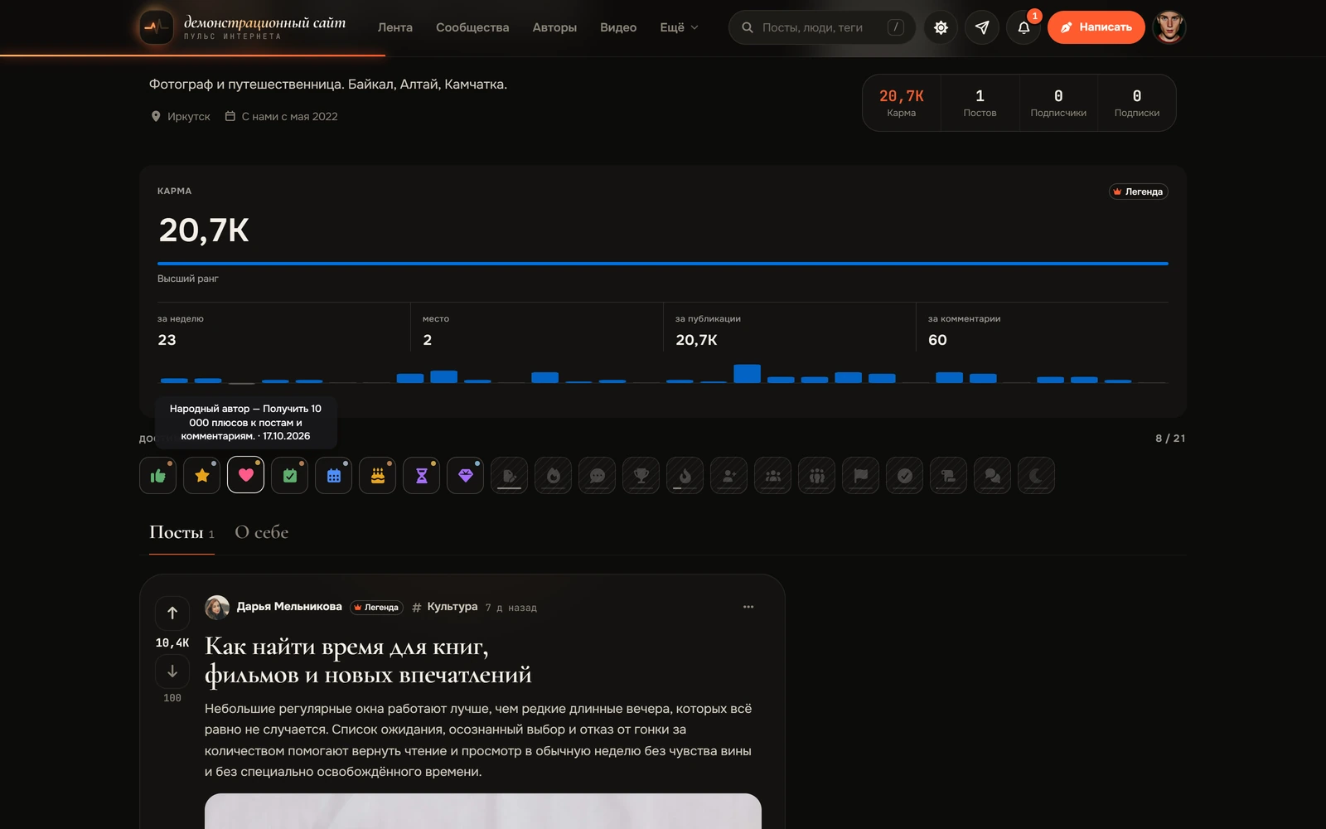Open the post's three-dot options menu
Viewport: 1326px width, 829px height.
pyautogui.click(x=748, y=607)
